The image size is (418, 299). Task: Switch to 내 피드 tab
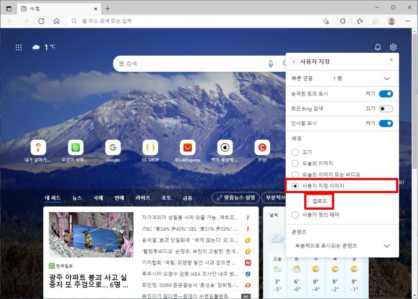coord(53,198)
